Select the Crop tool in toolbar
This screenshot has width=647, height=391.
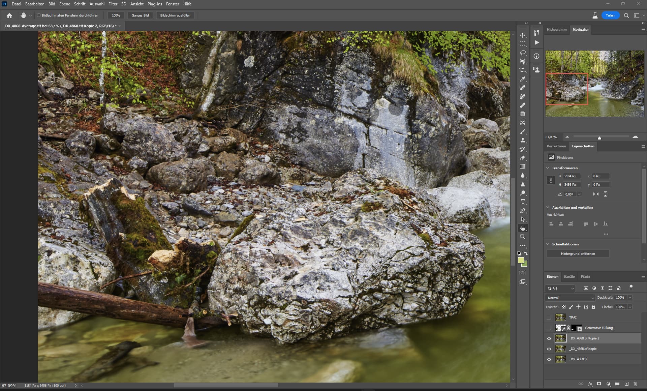522,70
